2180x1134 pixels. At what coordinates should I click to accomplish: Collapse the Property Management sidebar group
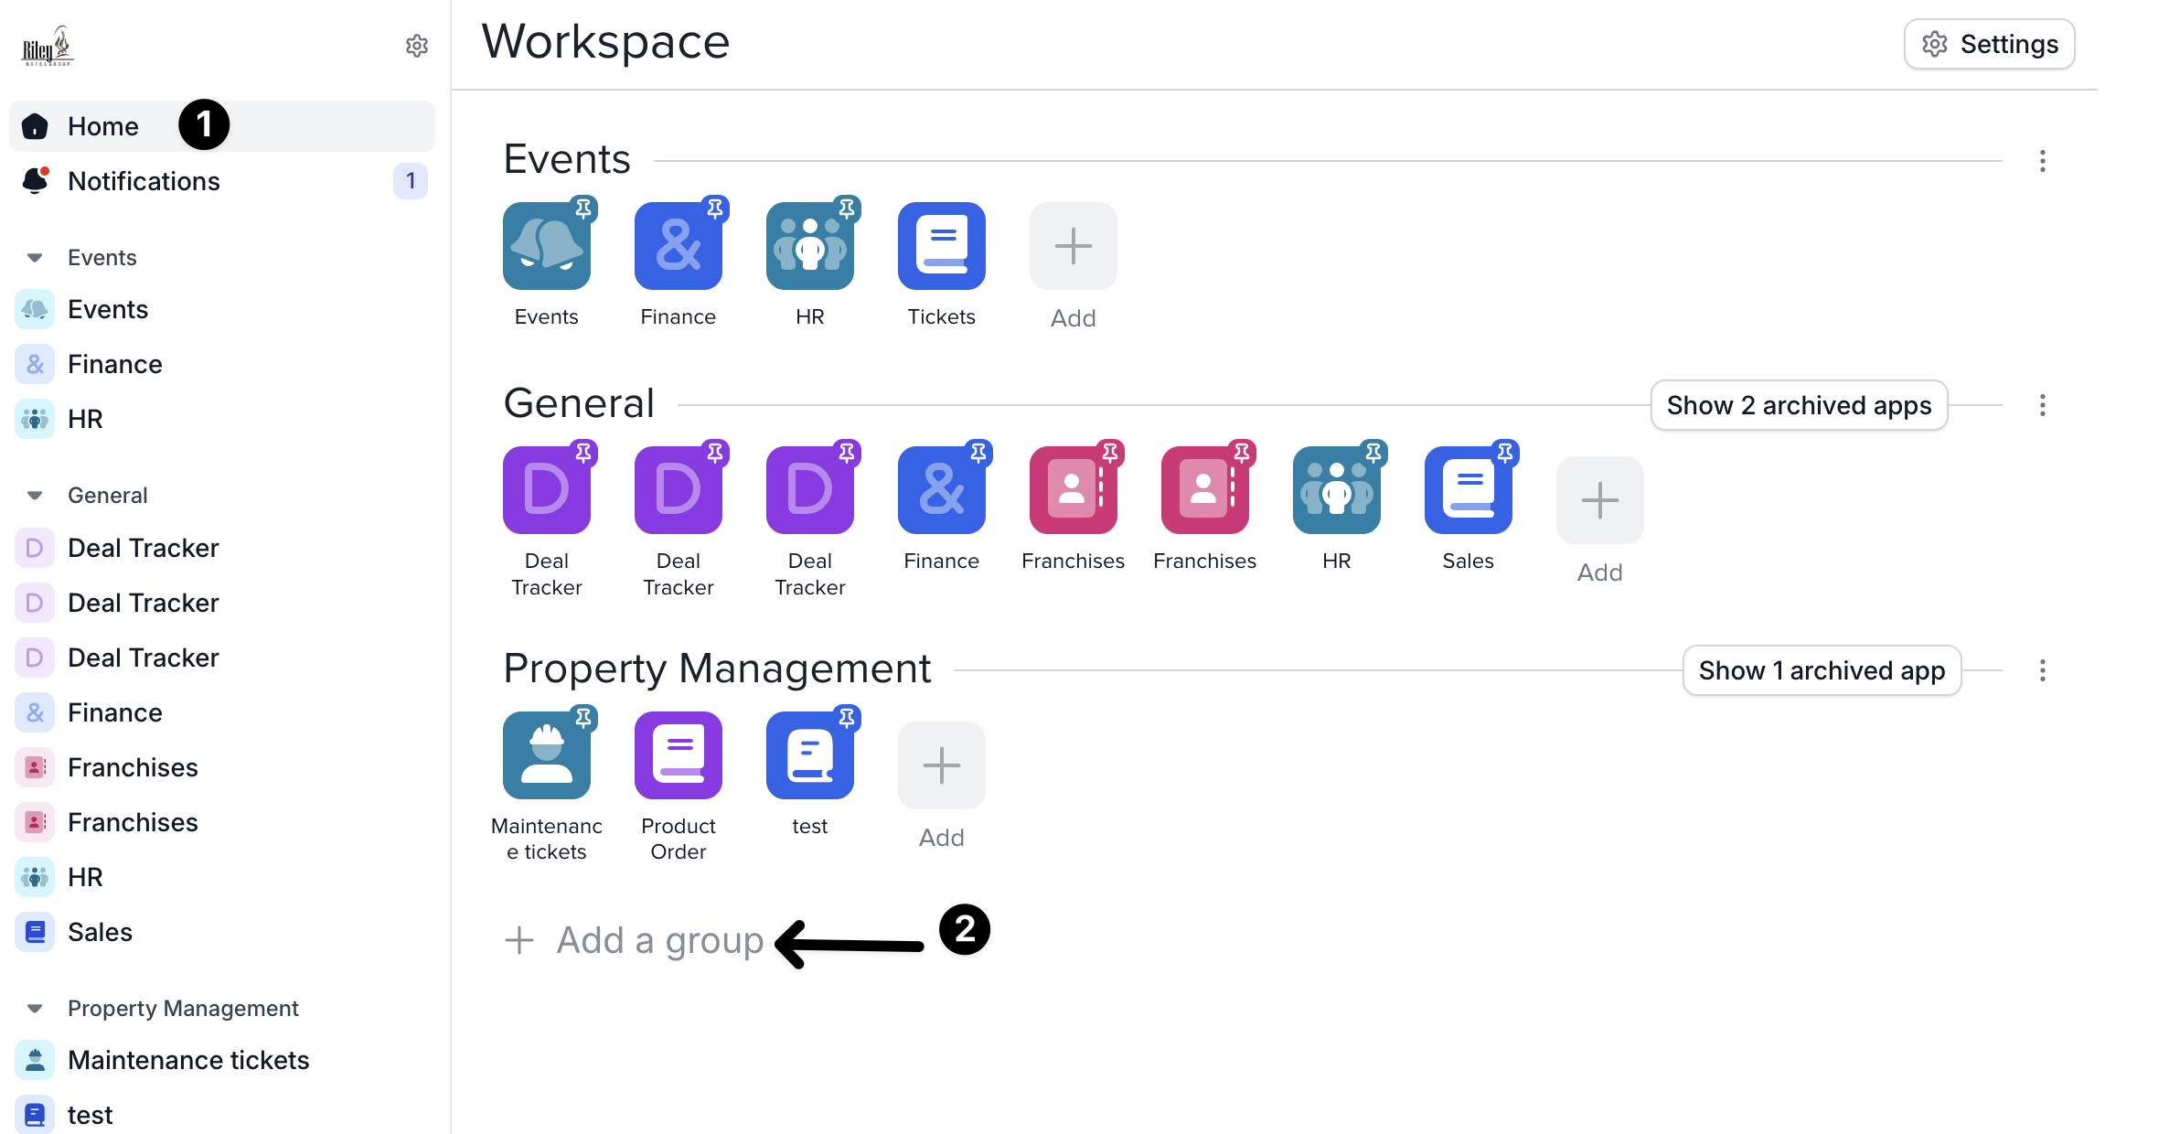pos(35,1009)
